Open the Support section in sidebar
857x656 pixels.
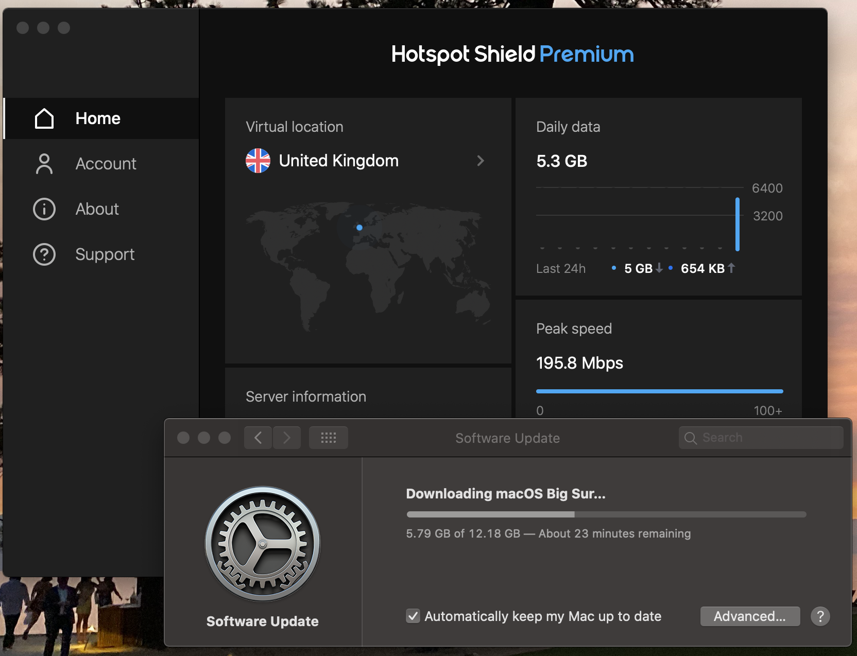[101, 254]
